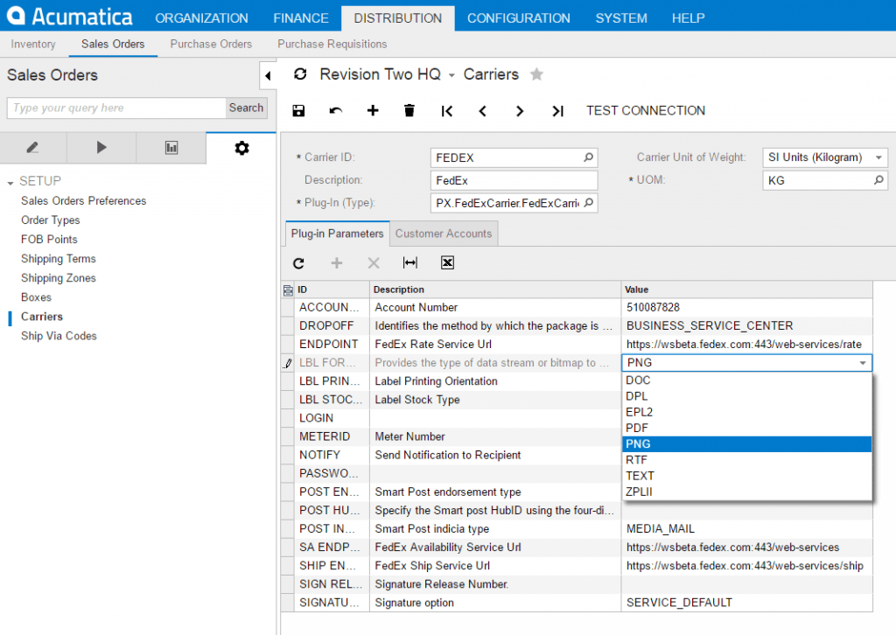This screenshot has height=635, width=896.
Task: Select highlighted PNG list option
Action: (746, 444)
